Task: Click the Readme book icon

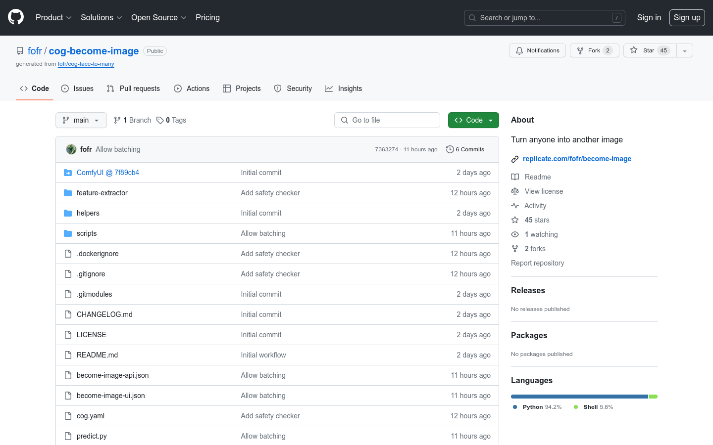Action: 515,177
